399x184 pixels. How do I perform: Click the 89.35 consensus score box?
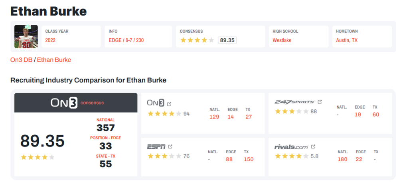[227, 40]
